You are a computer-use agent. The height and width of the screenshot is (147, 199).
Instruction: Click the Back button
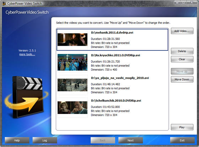[103, 140]
